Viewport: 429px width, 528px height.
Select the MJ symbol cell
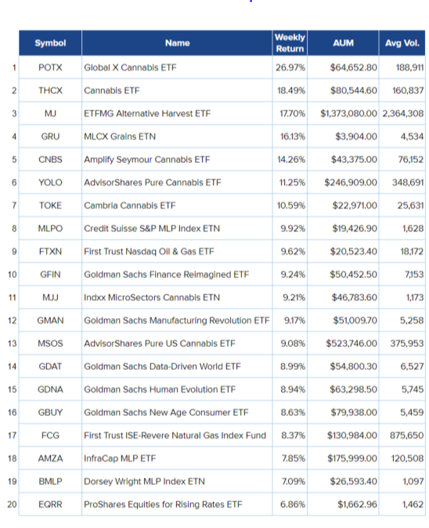coord(50,114)
